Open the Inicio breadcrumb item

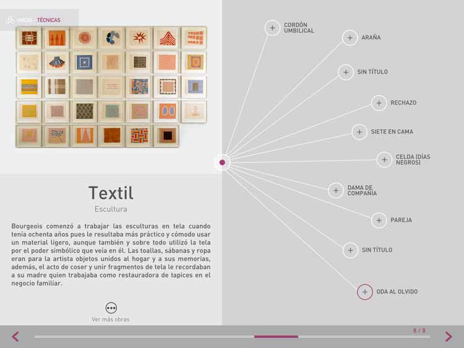(25, 20)
